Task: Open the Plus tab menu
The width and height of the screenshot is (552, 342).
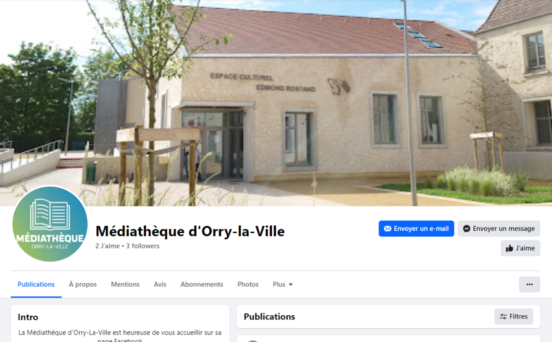Action: point(283,284)
